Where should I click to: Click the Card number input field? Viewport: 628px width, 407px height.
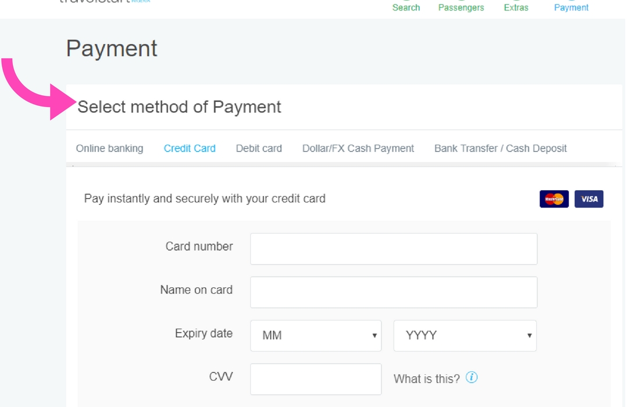(x=394, y=249)
